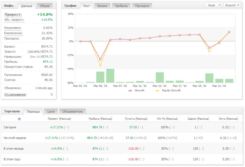Click the Абс. прирост label link
This screenshot has height=167, width=245.
point(14,20)
